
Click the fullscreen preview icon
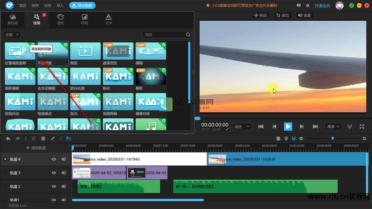[362, 127]
